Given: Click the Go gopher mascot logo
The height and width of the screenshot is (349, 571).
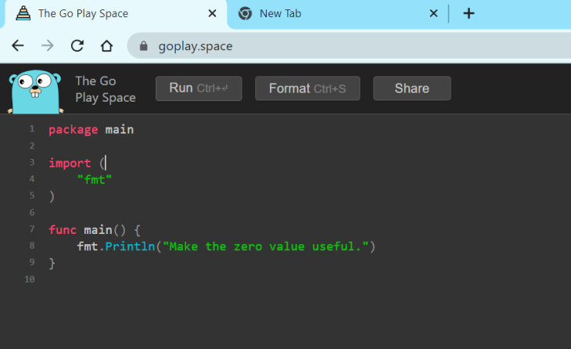Looking at the screenshot, I should point(35,89).
